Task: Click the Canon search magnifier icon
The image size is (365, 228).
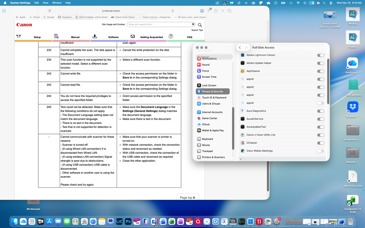Action: point(200,25)
